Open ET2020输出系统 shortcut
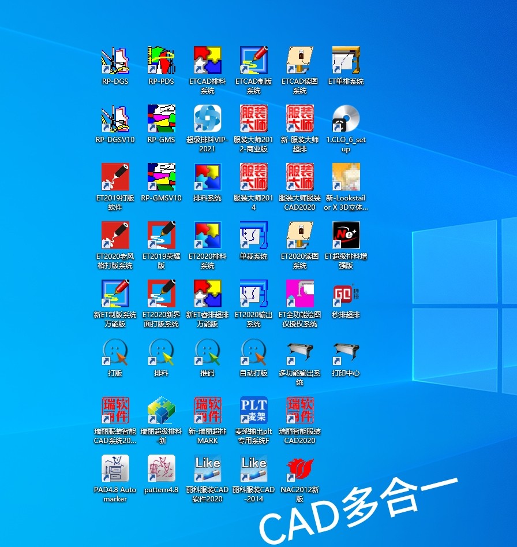517x547 pixels. (x=254, y=293)
